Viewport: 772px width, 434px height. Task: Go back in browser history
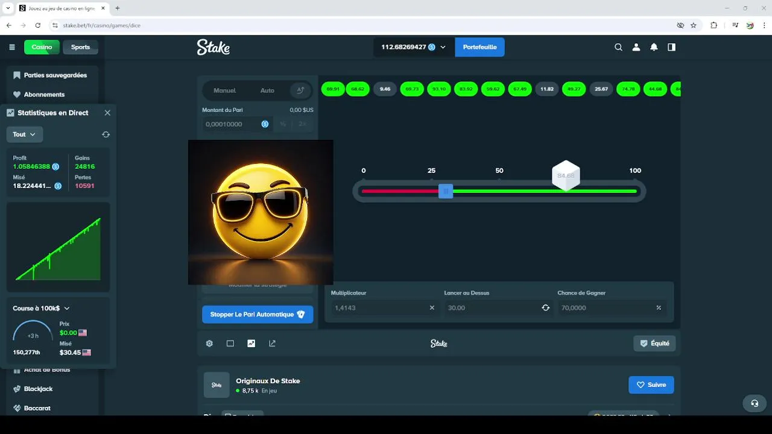8,25
